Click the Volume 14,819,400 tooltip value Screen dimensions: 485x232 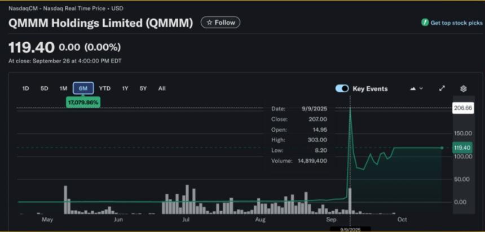tap(311, 161)
